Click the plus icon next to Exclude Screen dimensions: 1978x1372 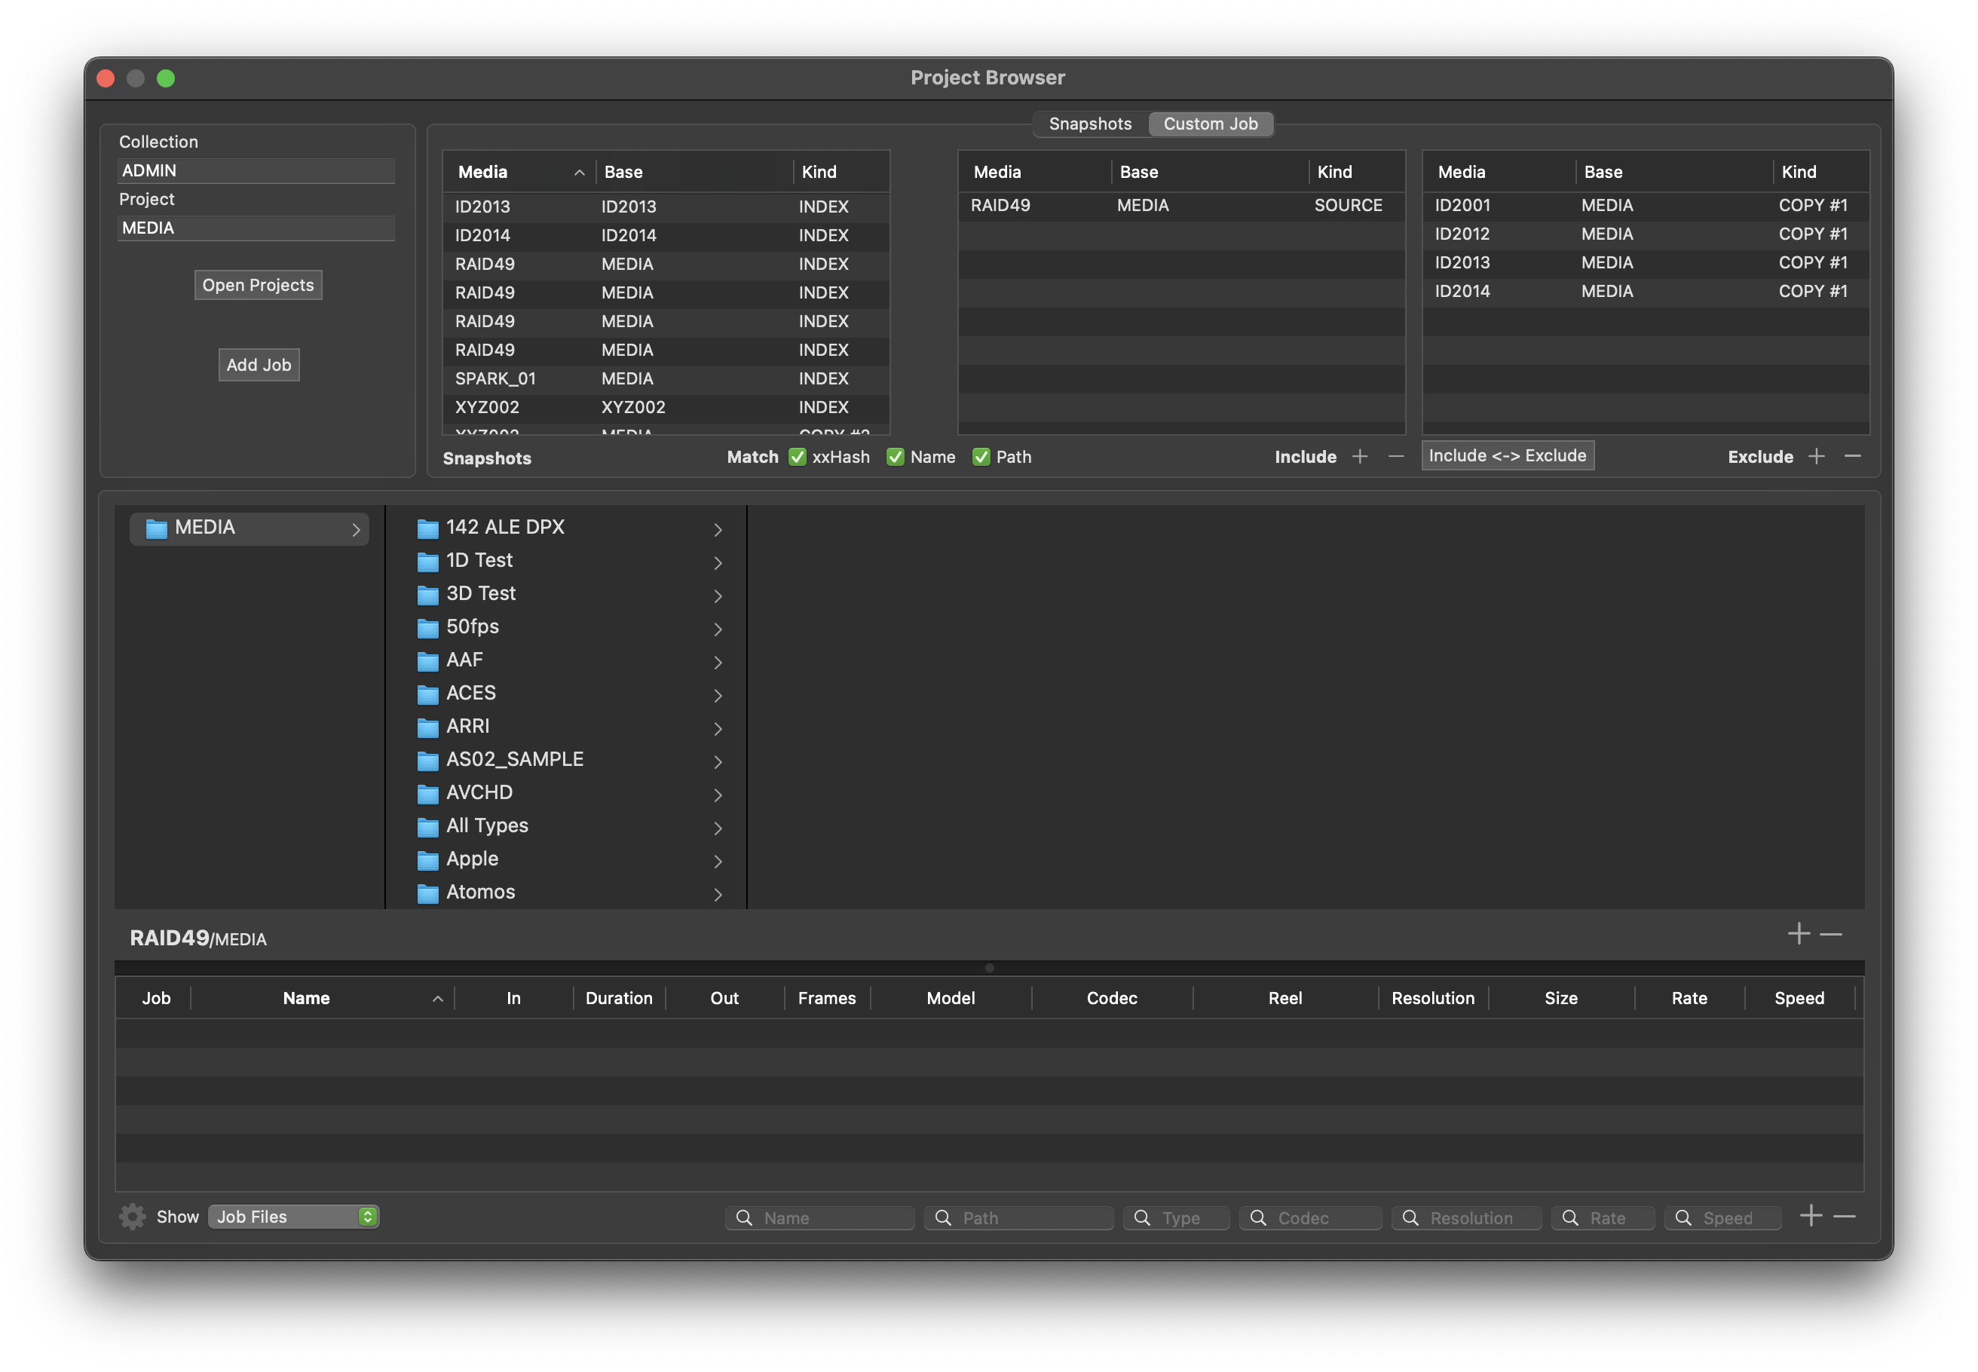[x=1815, y=457]
